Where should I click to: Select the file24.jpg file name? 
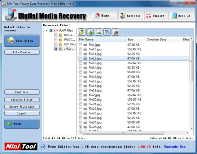(95, 118)
